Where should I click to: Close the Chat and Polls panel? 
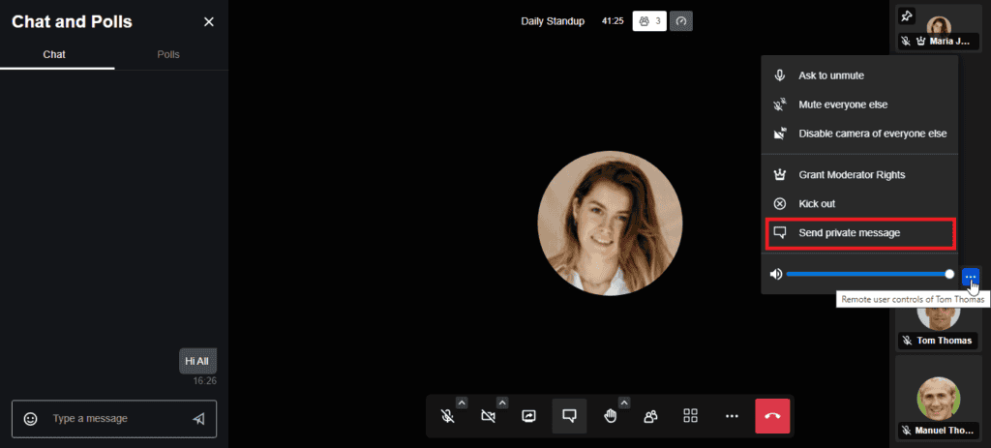tap(209, 22)
